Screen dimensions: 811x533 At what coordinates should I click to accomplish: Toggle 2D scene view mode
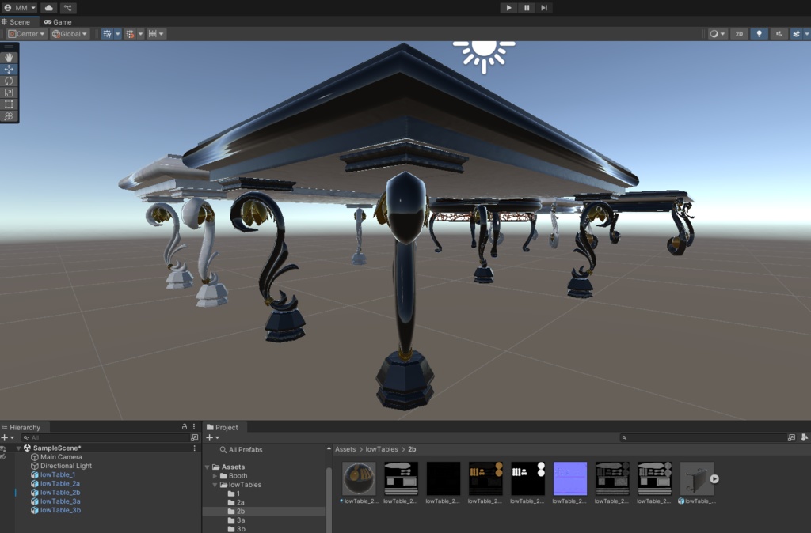point(739,34)
